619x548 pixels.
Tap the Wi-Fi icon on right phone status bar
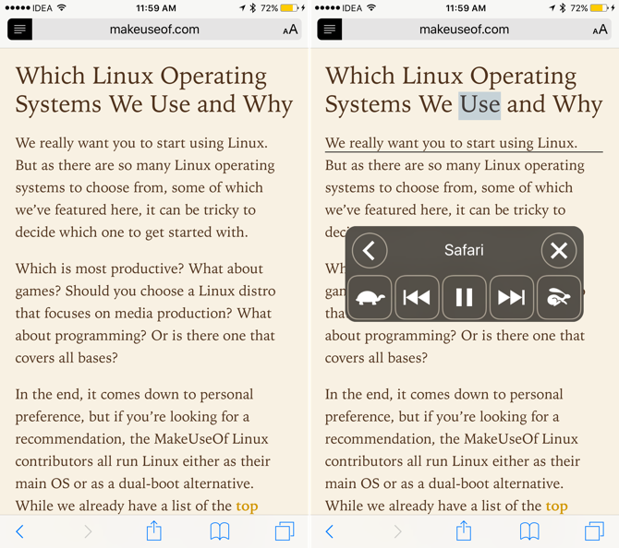(x=371, y=7)
